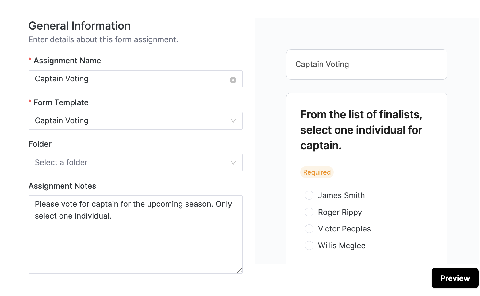
Task: Click the Willis Mcglee name label
Action: (x=342, y=246)
